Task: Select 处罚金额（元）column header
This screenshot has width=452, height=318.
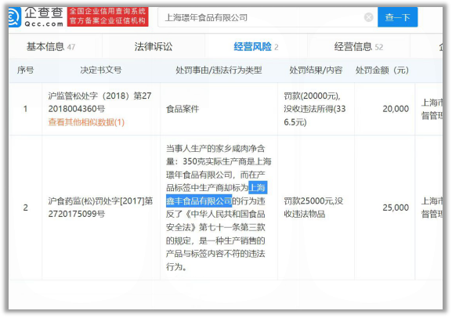Action: pos(382,70)
